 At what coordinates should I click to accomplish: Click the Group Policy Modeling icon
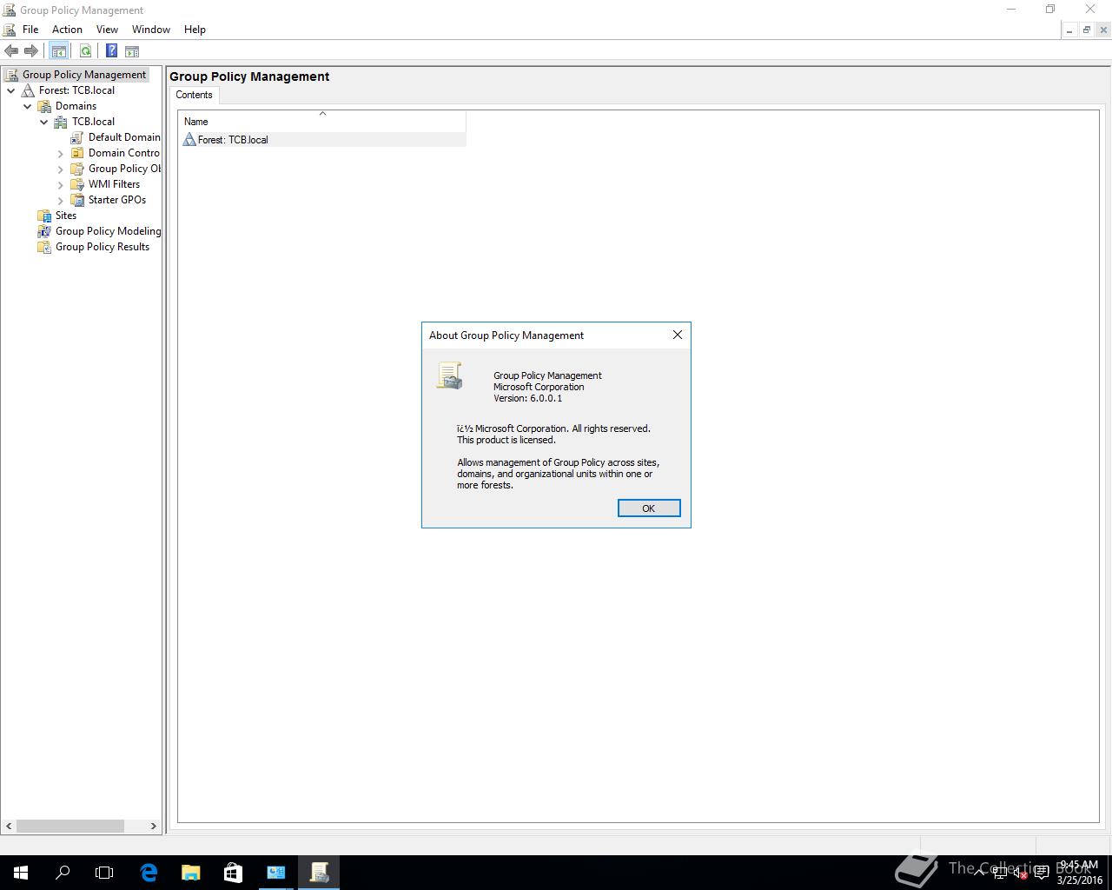point(44,231)
